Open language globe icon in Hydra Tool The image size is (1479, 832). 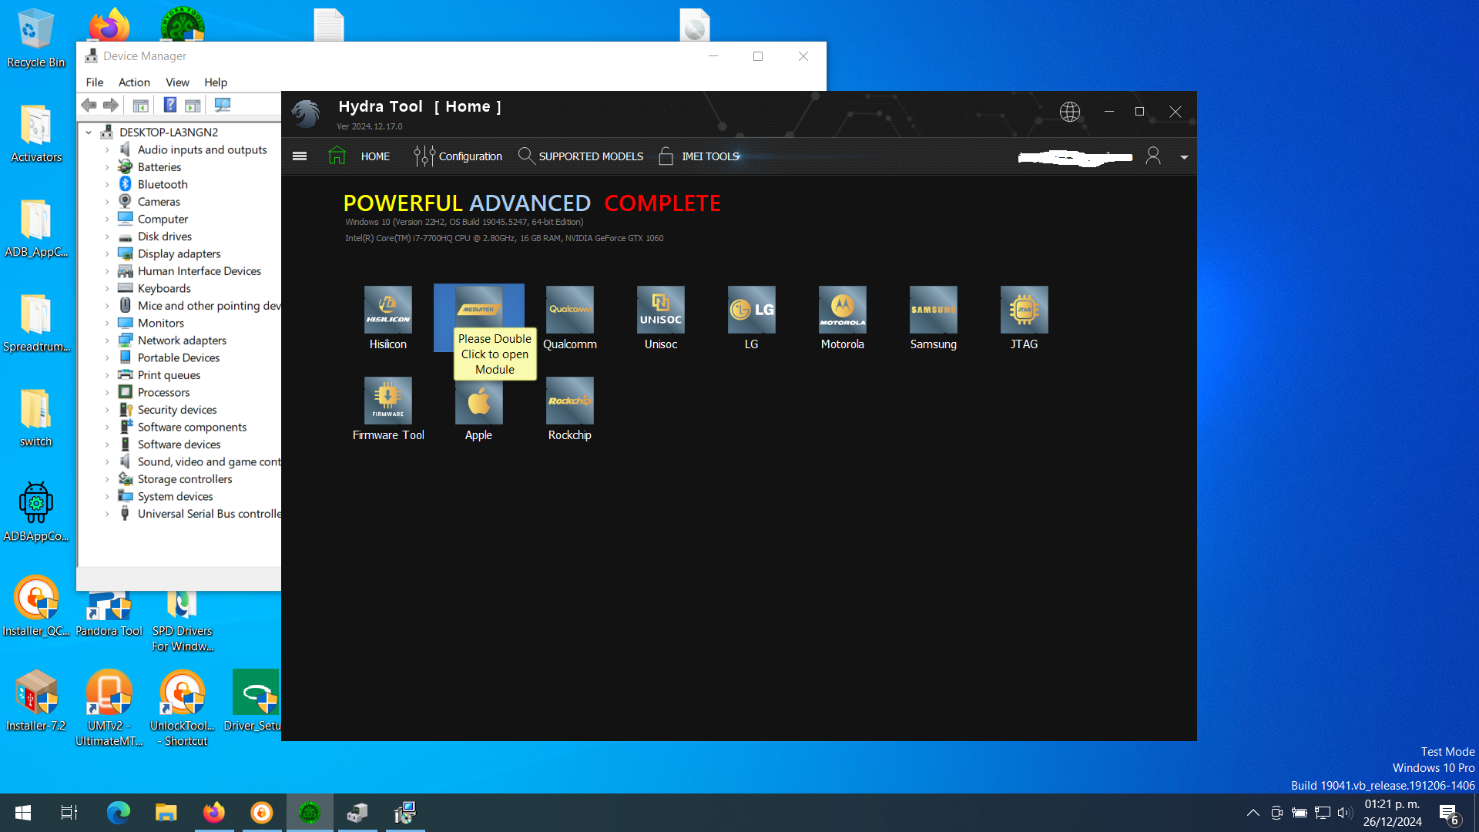(x=1070, y=112)
